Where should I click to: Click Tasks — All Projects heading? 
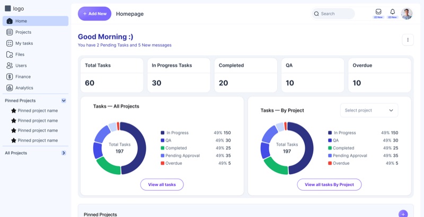pyautogui.click(x=116, y=106)
